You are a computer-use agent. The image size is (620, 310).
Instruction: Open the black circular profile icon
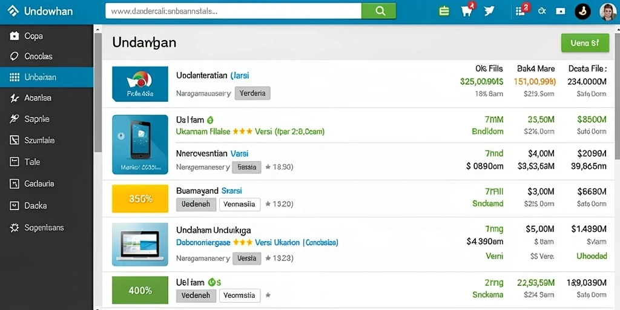582,12
